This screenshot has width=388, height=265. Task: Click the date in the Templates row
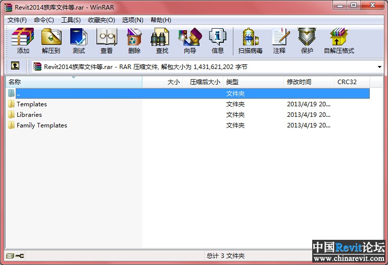coord(309,104)
